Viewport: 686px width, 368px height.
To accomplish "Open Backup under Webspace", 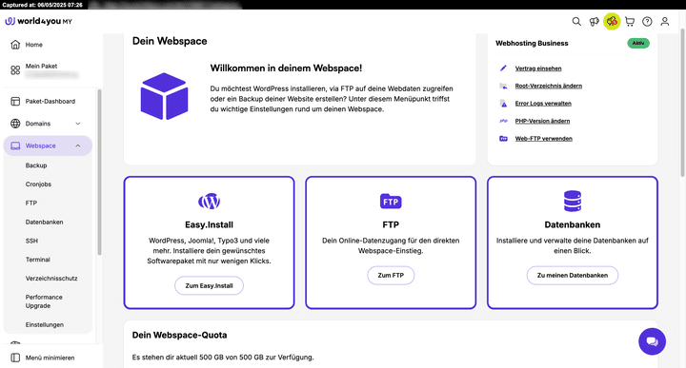I will pos(36,165).
